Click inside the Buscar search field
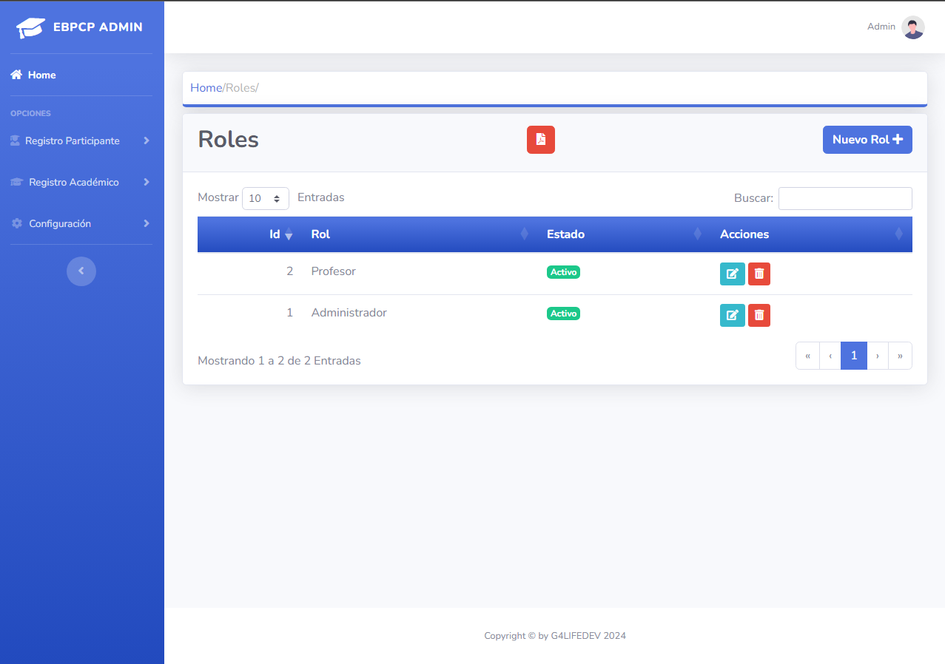The width and height of the screenshot is (945, 664). click(x=845, y=198)
